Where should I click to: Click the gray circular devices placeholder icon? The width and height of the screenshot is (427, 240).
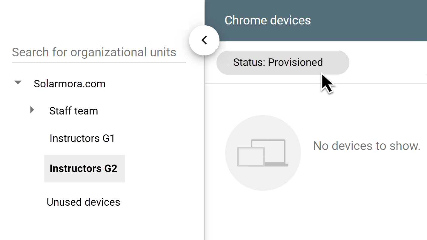[263, 153]
